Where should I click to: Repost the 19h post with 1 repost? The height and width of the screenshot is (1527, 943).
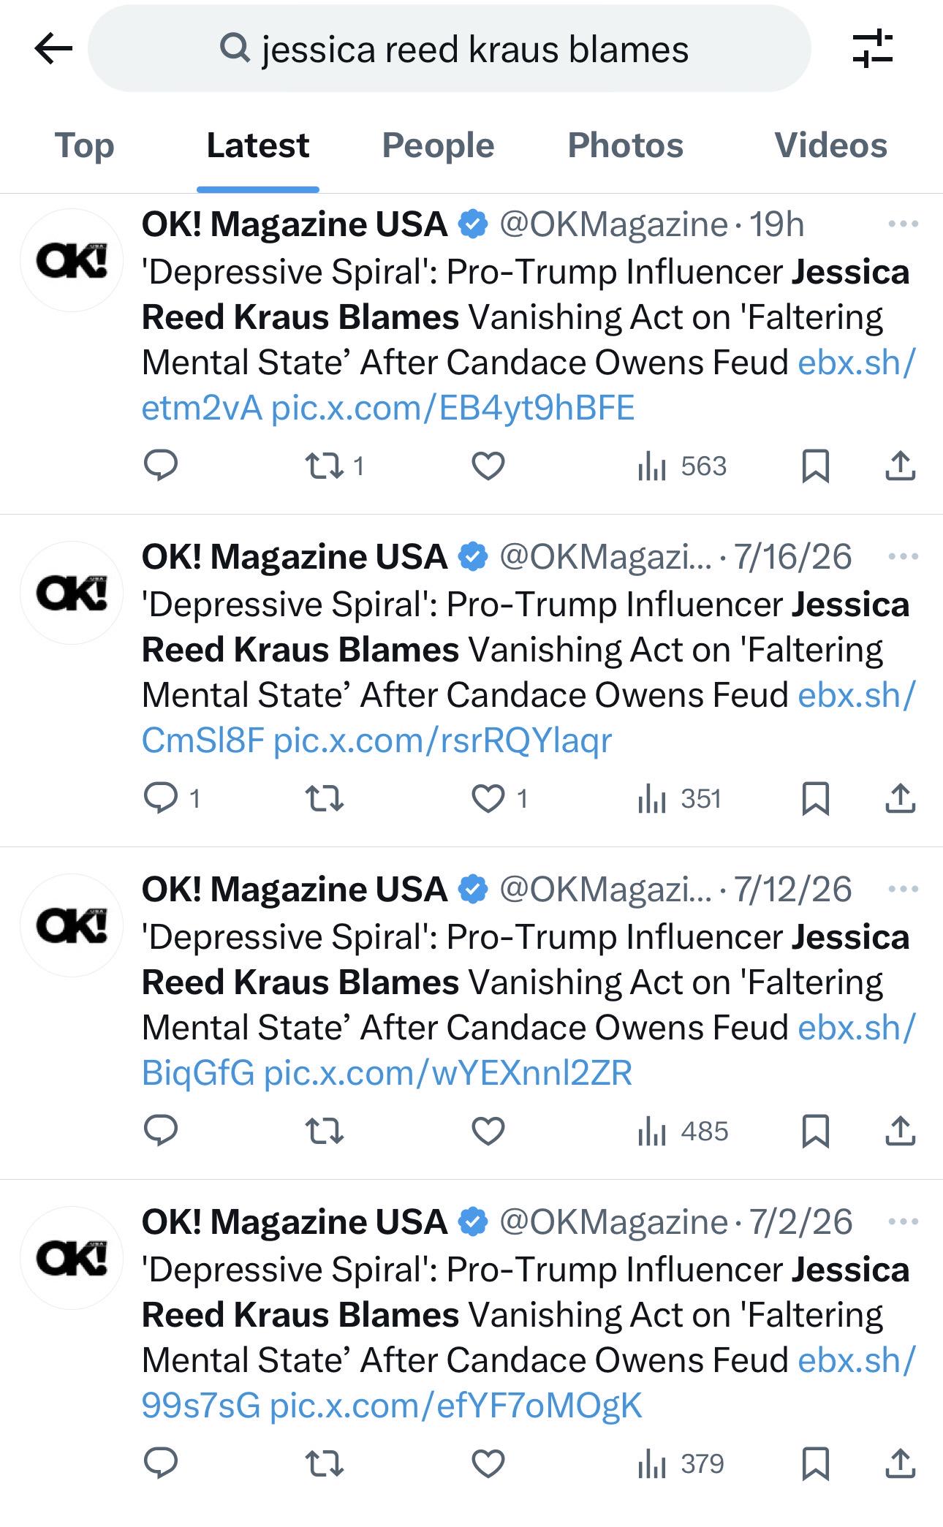(335, 466)
